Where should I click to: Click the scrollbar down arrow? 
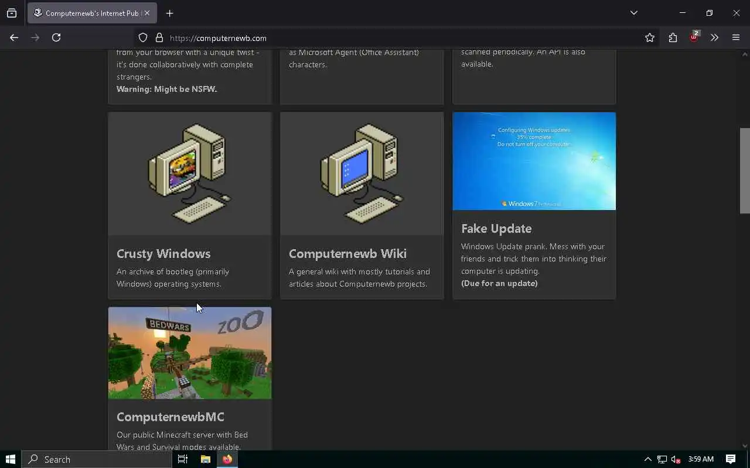[745, 446]
